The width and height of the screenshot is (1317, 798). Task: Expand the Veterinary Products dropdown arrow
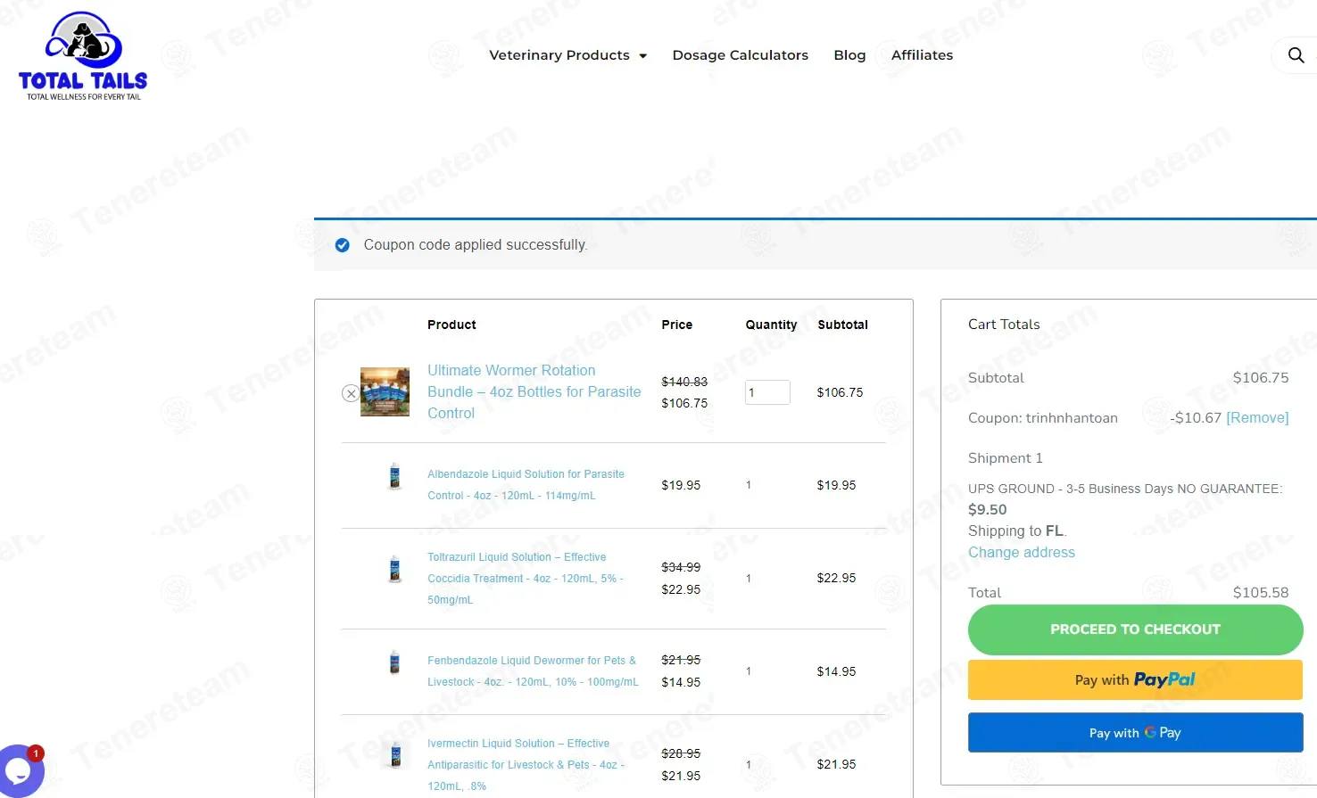coord(642,56)
